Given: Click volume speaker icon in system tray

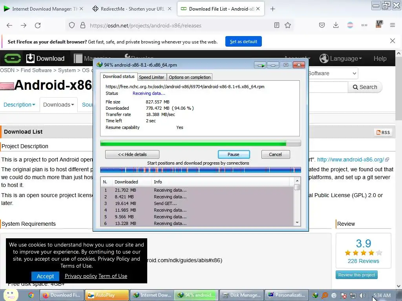Looking at the screenshot, I should coord(362,296).
